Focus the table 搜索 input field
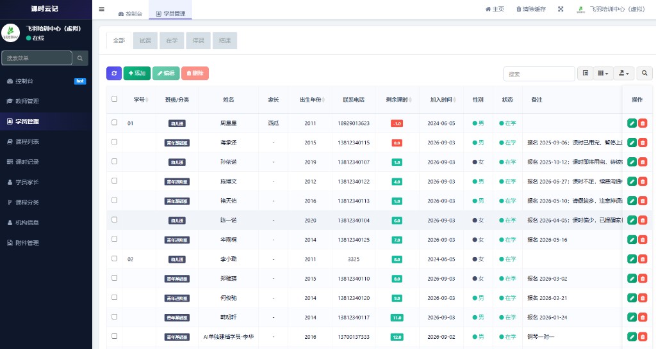This screenshot has width=656, height=349. click(x=539, y=74)
